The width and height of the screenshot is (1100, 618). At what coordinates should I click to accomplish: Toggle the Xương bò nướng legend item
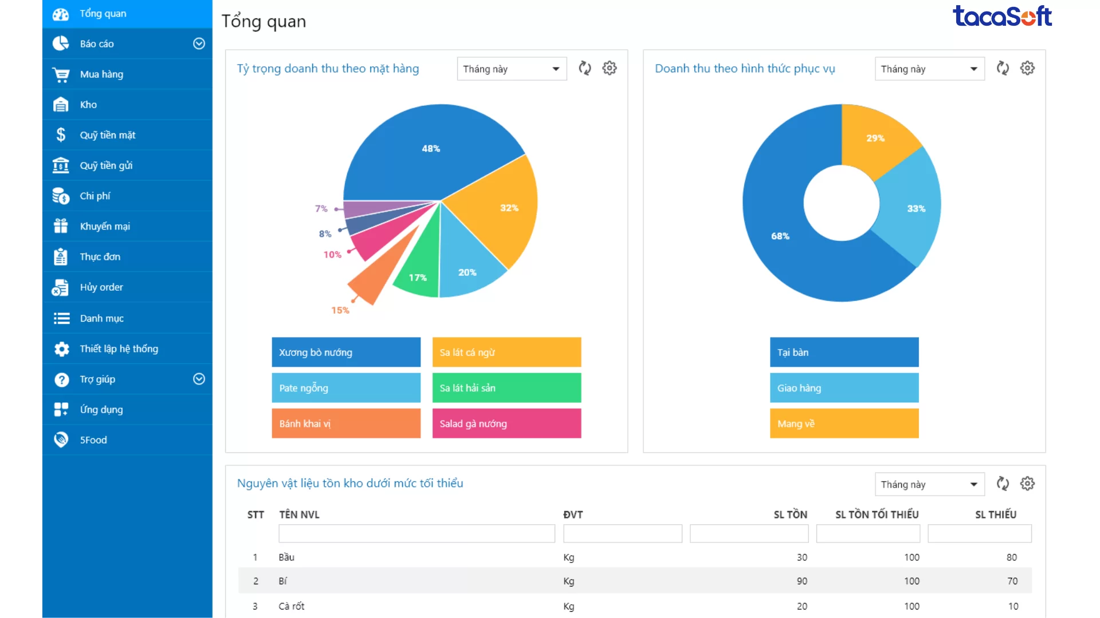[346, 352]
